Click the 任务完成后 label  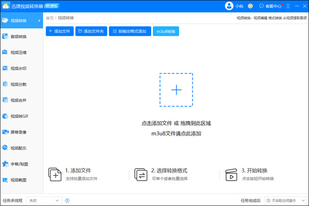(x=250, y=200)
